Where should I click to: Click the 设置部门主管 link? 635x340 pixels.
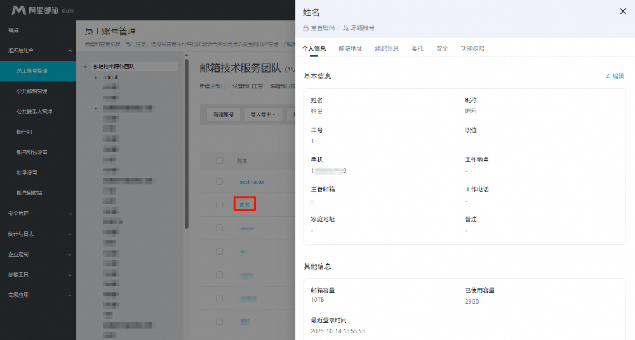[248, 86]
